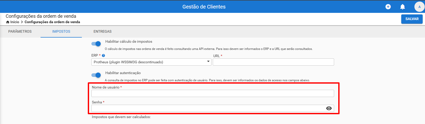Image resolution: width=425 pixels, height=124 pixels.
Task: Toggle Habilitar autenticação switch
Action: [x=96, y=75]
